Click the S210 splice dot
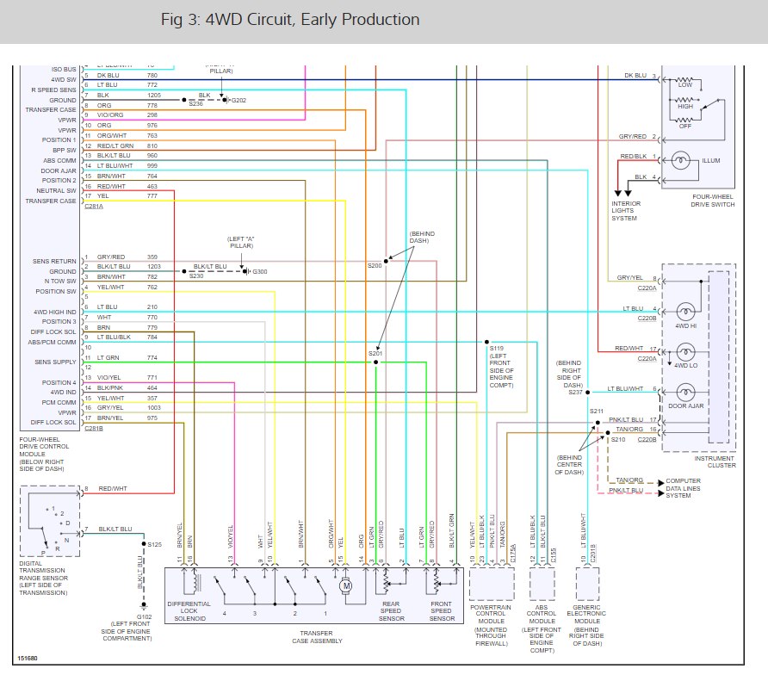The image size is (768, 681). coord(608,432)
